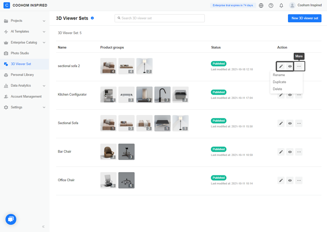
Task: Preview sectional sofa 2 with the eye icon
Action: click(290, 66)
